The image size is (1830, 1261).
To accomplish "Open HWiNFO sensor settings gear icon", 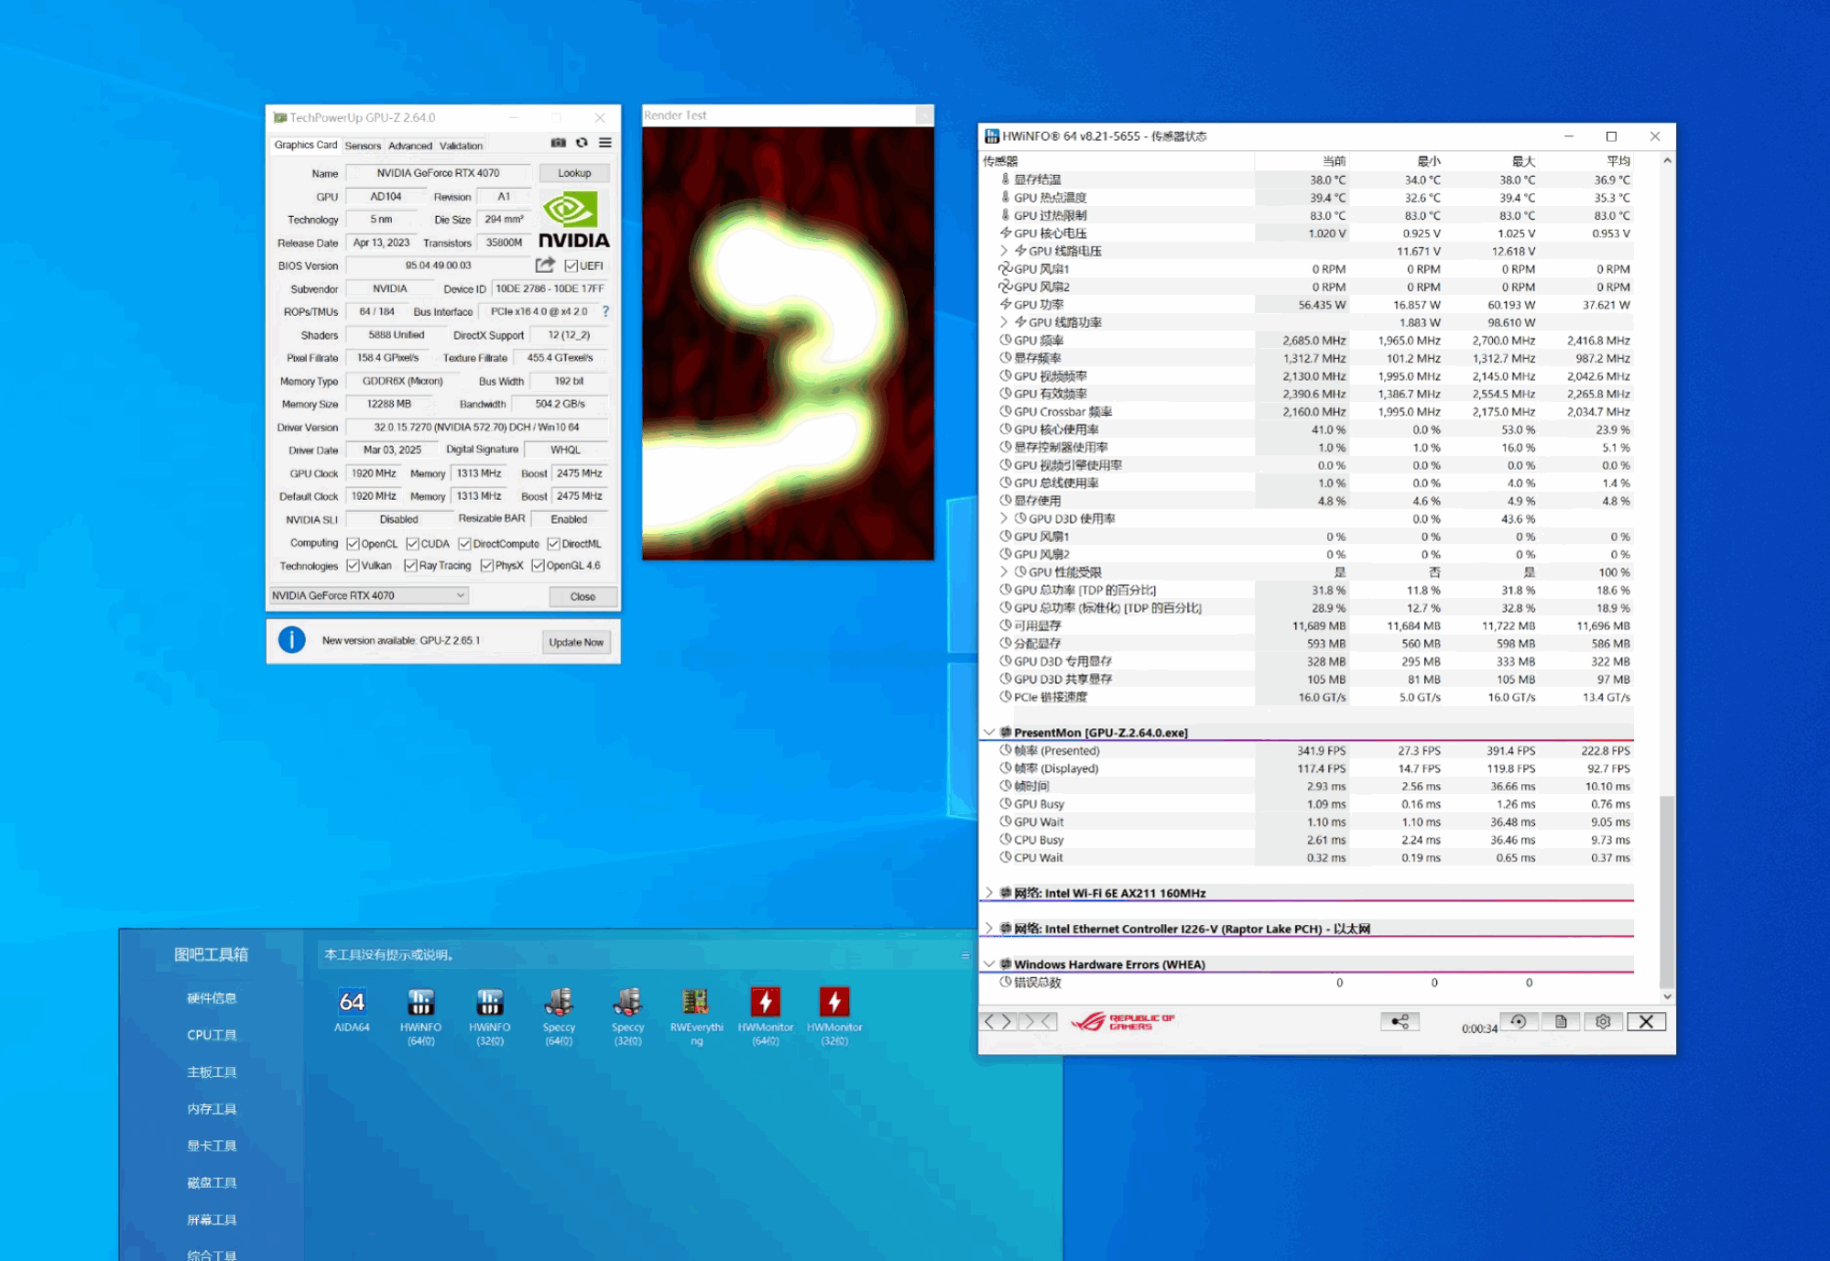I will click(x=1603, y=1021).
